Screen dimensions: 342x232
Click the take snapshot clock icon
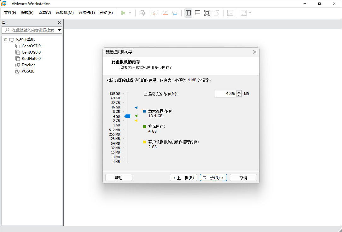(155, 13)
